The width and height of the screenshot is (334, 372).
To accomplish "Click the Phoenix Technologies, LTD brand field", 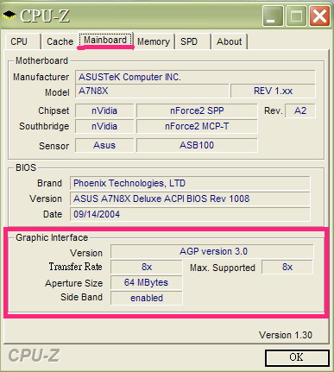I will coord(190,183).
